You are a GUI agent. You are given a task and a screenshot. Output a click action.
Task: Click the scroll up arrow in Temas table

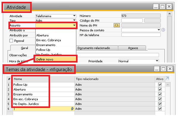tap(168, 84)
